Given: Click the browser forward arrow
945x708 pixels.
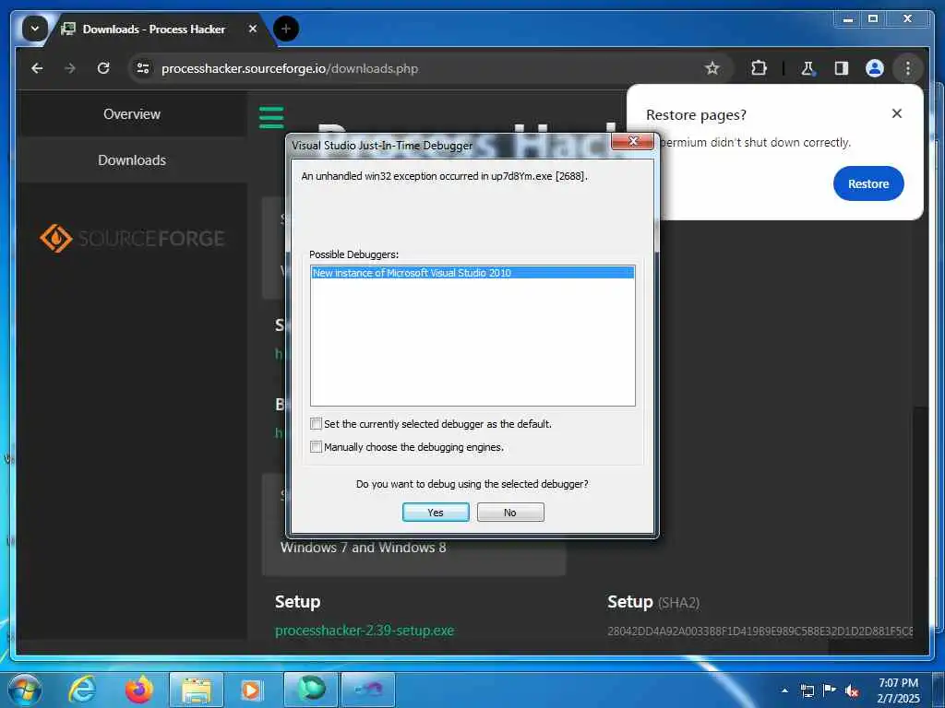Looking at the screenshot, I should click(x=70, y=68).
